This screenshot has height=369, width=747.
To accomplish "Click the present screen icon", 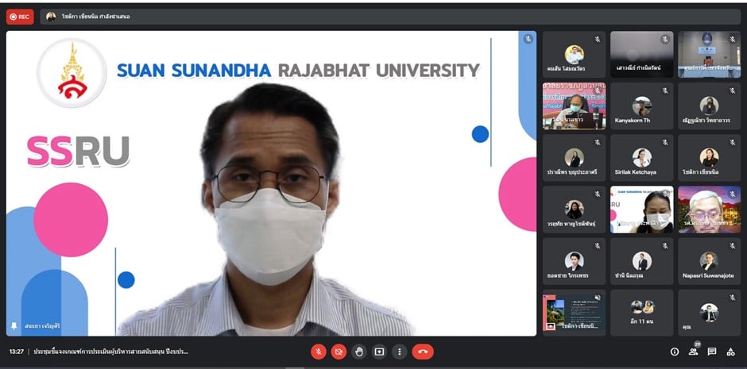I will pyautogui.click(x=379, y=352).
